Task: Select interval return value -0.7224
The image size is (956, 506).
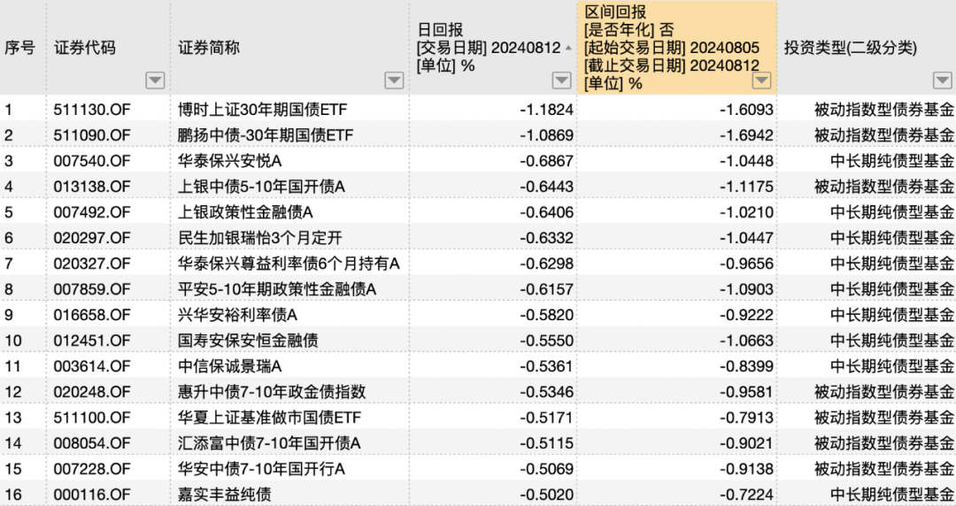Action: (746, 494)
